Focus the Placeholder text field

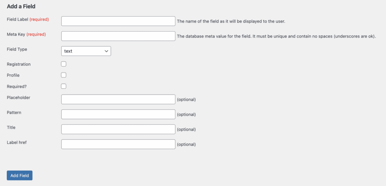click(118, 99)
